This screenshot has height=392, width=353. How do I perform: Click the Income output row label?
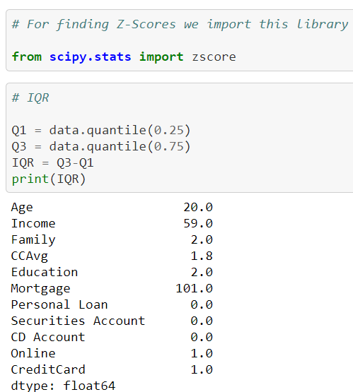pos(33,223)
